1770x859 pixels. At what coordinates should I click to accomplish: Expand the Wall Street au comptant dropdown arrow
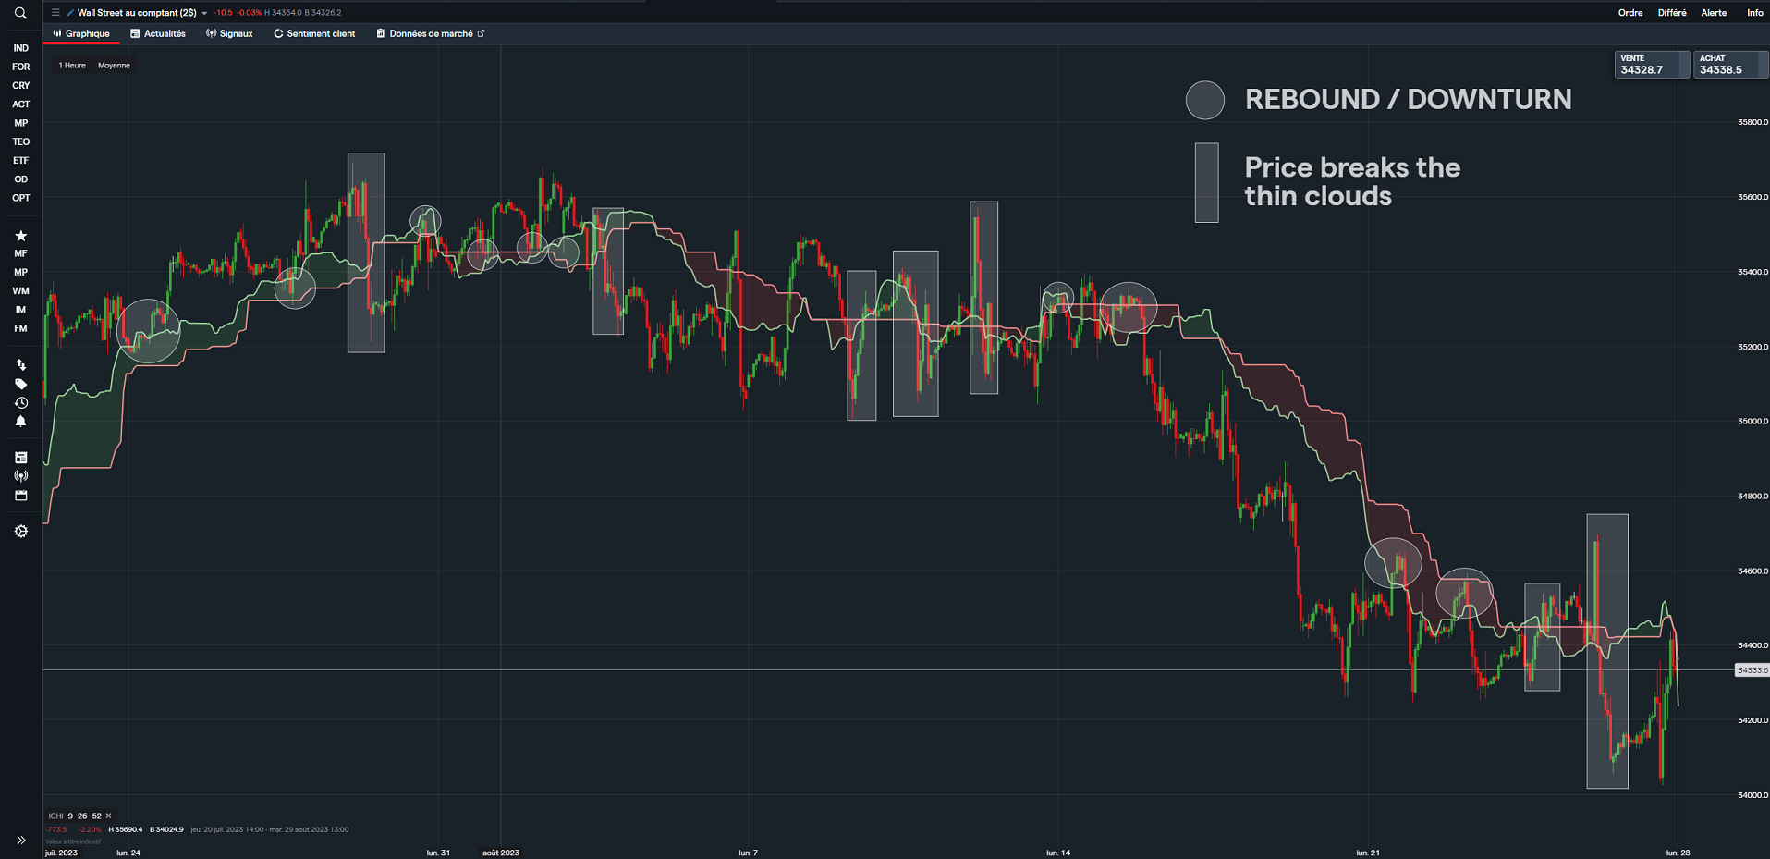click(204, 13)
